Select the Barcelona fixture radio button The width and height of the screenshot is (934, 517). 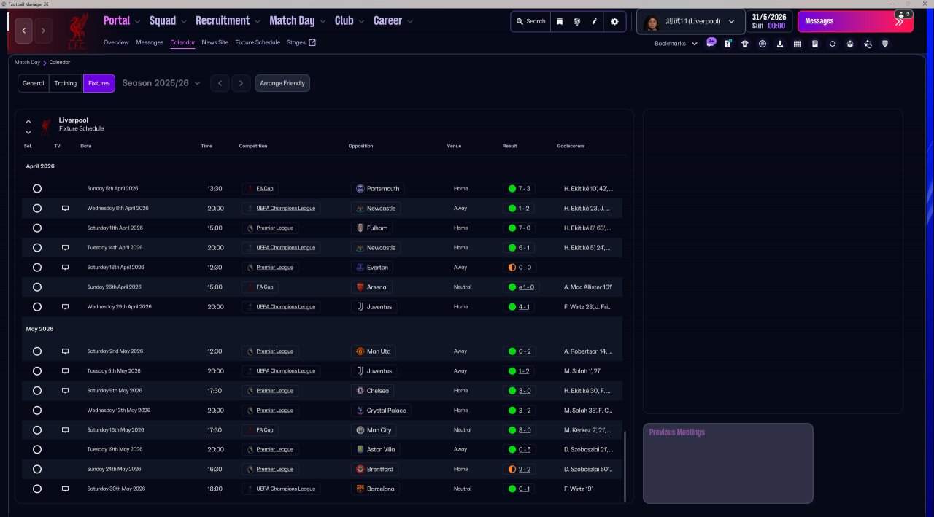(x=37, y=489)
